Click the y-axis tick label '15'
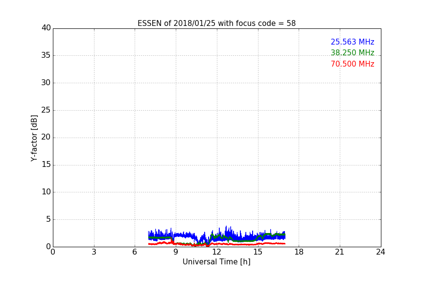 [46, 164]
